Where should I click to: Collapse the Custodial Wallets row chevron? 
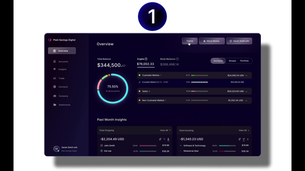coord(246,75)
